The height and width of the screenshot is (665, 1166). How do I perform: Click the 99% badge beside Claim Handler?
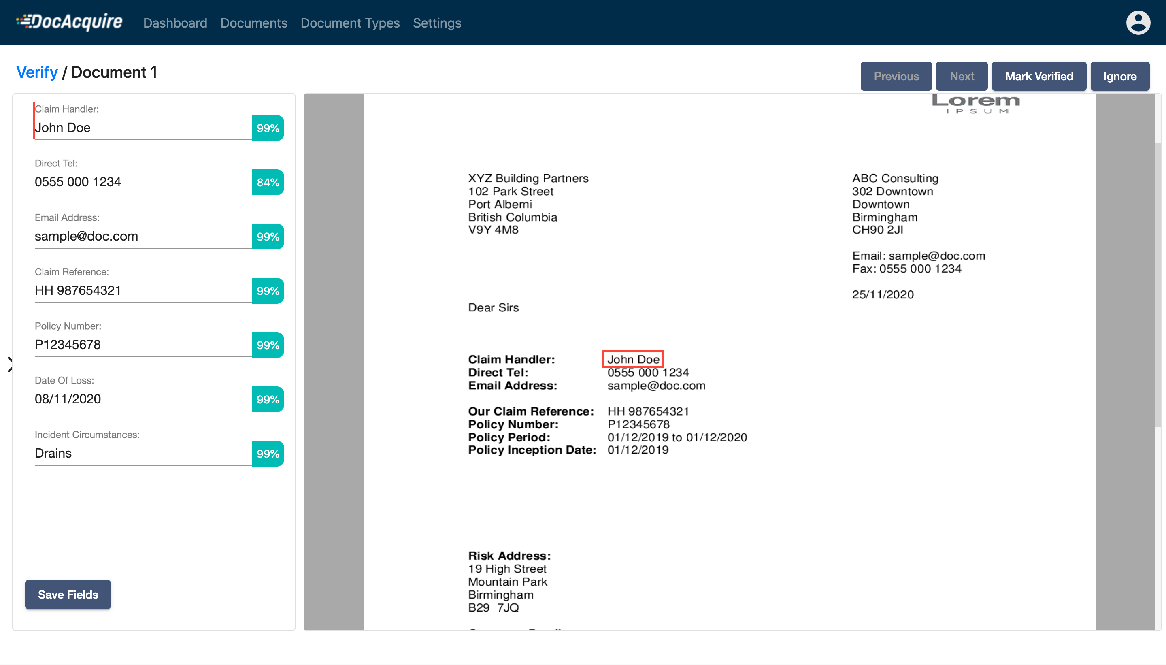tap(268, 128)
